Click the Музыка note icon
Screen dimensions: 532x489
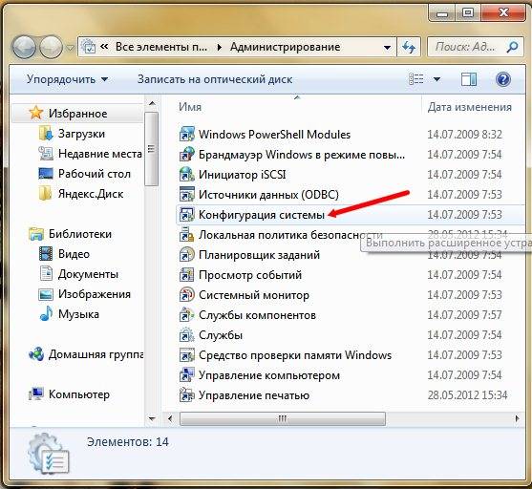tap(46, 313)
